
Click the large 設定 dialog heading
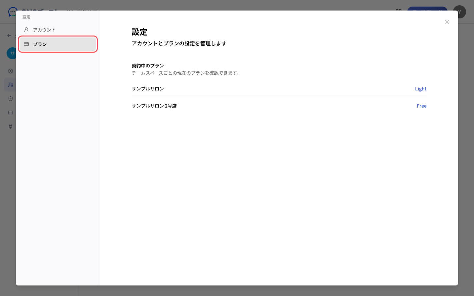(140, 32)
